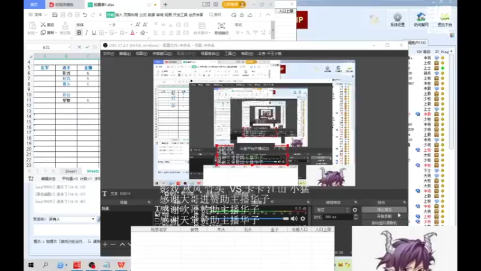Click the chat message input field
Viewport: 481px width, 271px height.
66,230
